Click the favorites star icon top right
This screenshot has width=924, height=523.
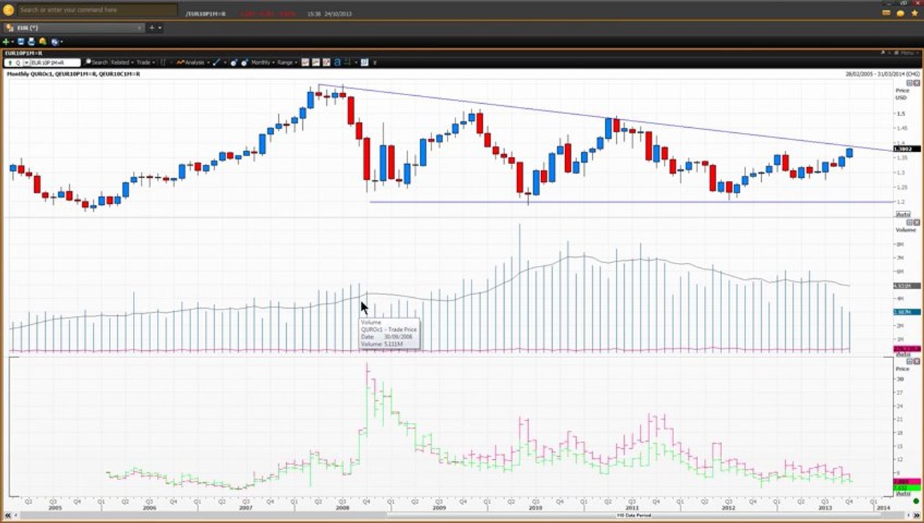[x=915, y=13]
